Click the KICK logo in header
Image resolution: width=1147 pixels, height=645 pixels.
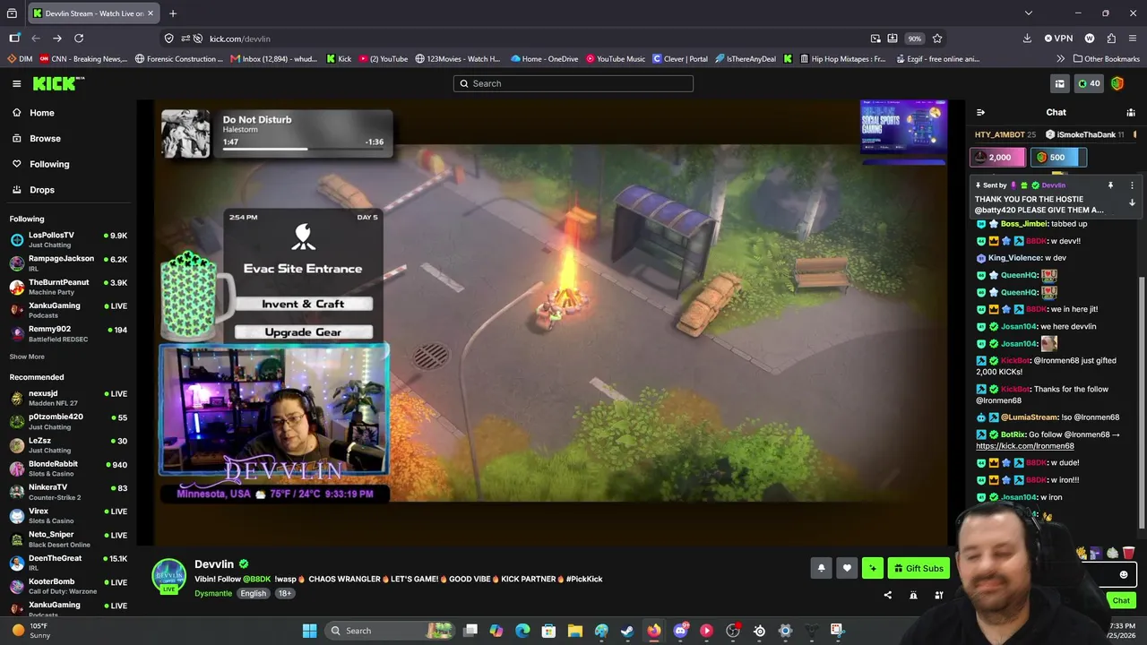coord(58,83)
